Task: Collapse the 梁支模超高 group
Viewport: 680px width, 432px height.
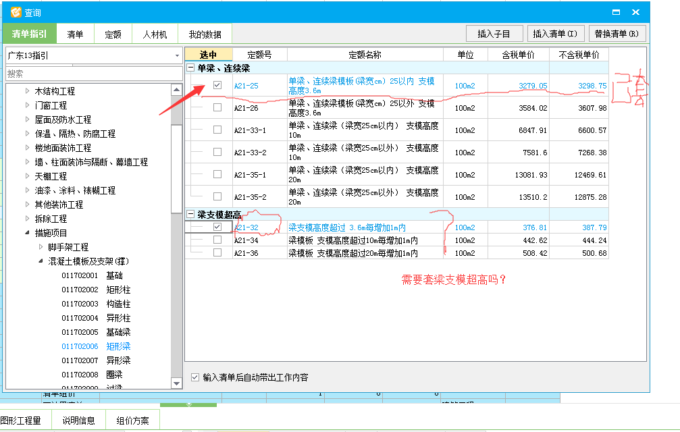Action: [190, 214]
